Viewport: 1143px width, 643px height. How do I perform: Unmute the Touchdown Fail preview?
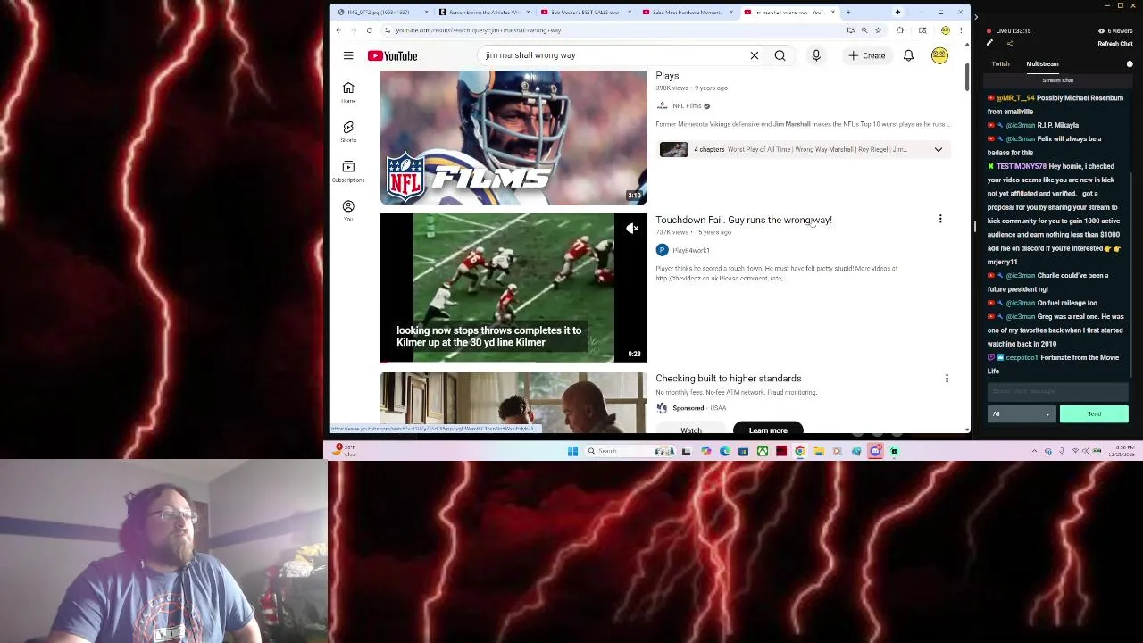coord(632,229)
